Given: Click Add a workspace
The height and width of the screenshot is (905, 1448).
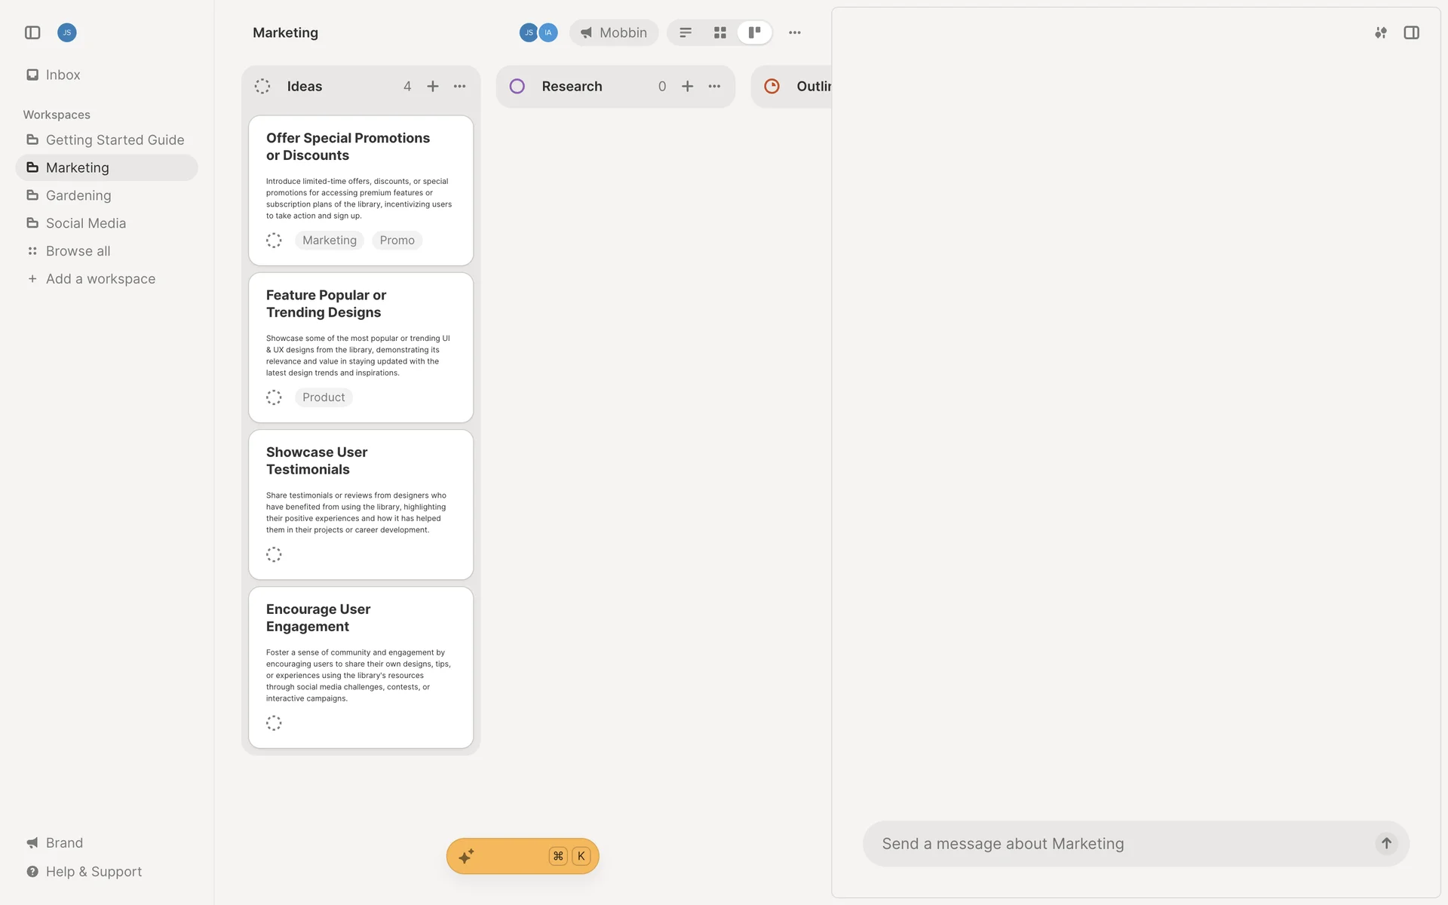Looking at the screenshot, I should tap(100, 279).
